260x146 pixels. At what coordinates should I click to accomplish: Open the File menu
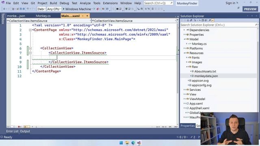[8, 3]
